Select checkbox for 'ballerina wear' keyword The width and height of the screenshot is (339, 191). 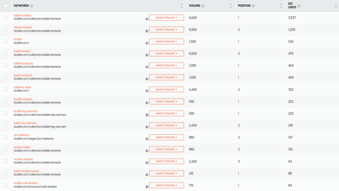tap(6, 89)
